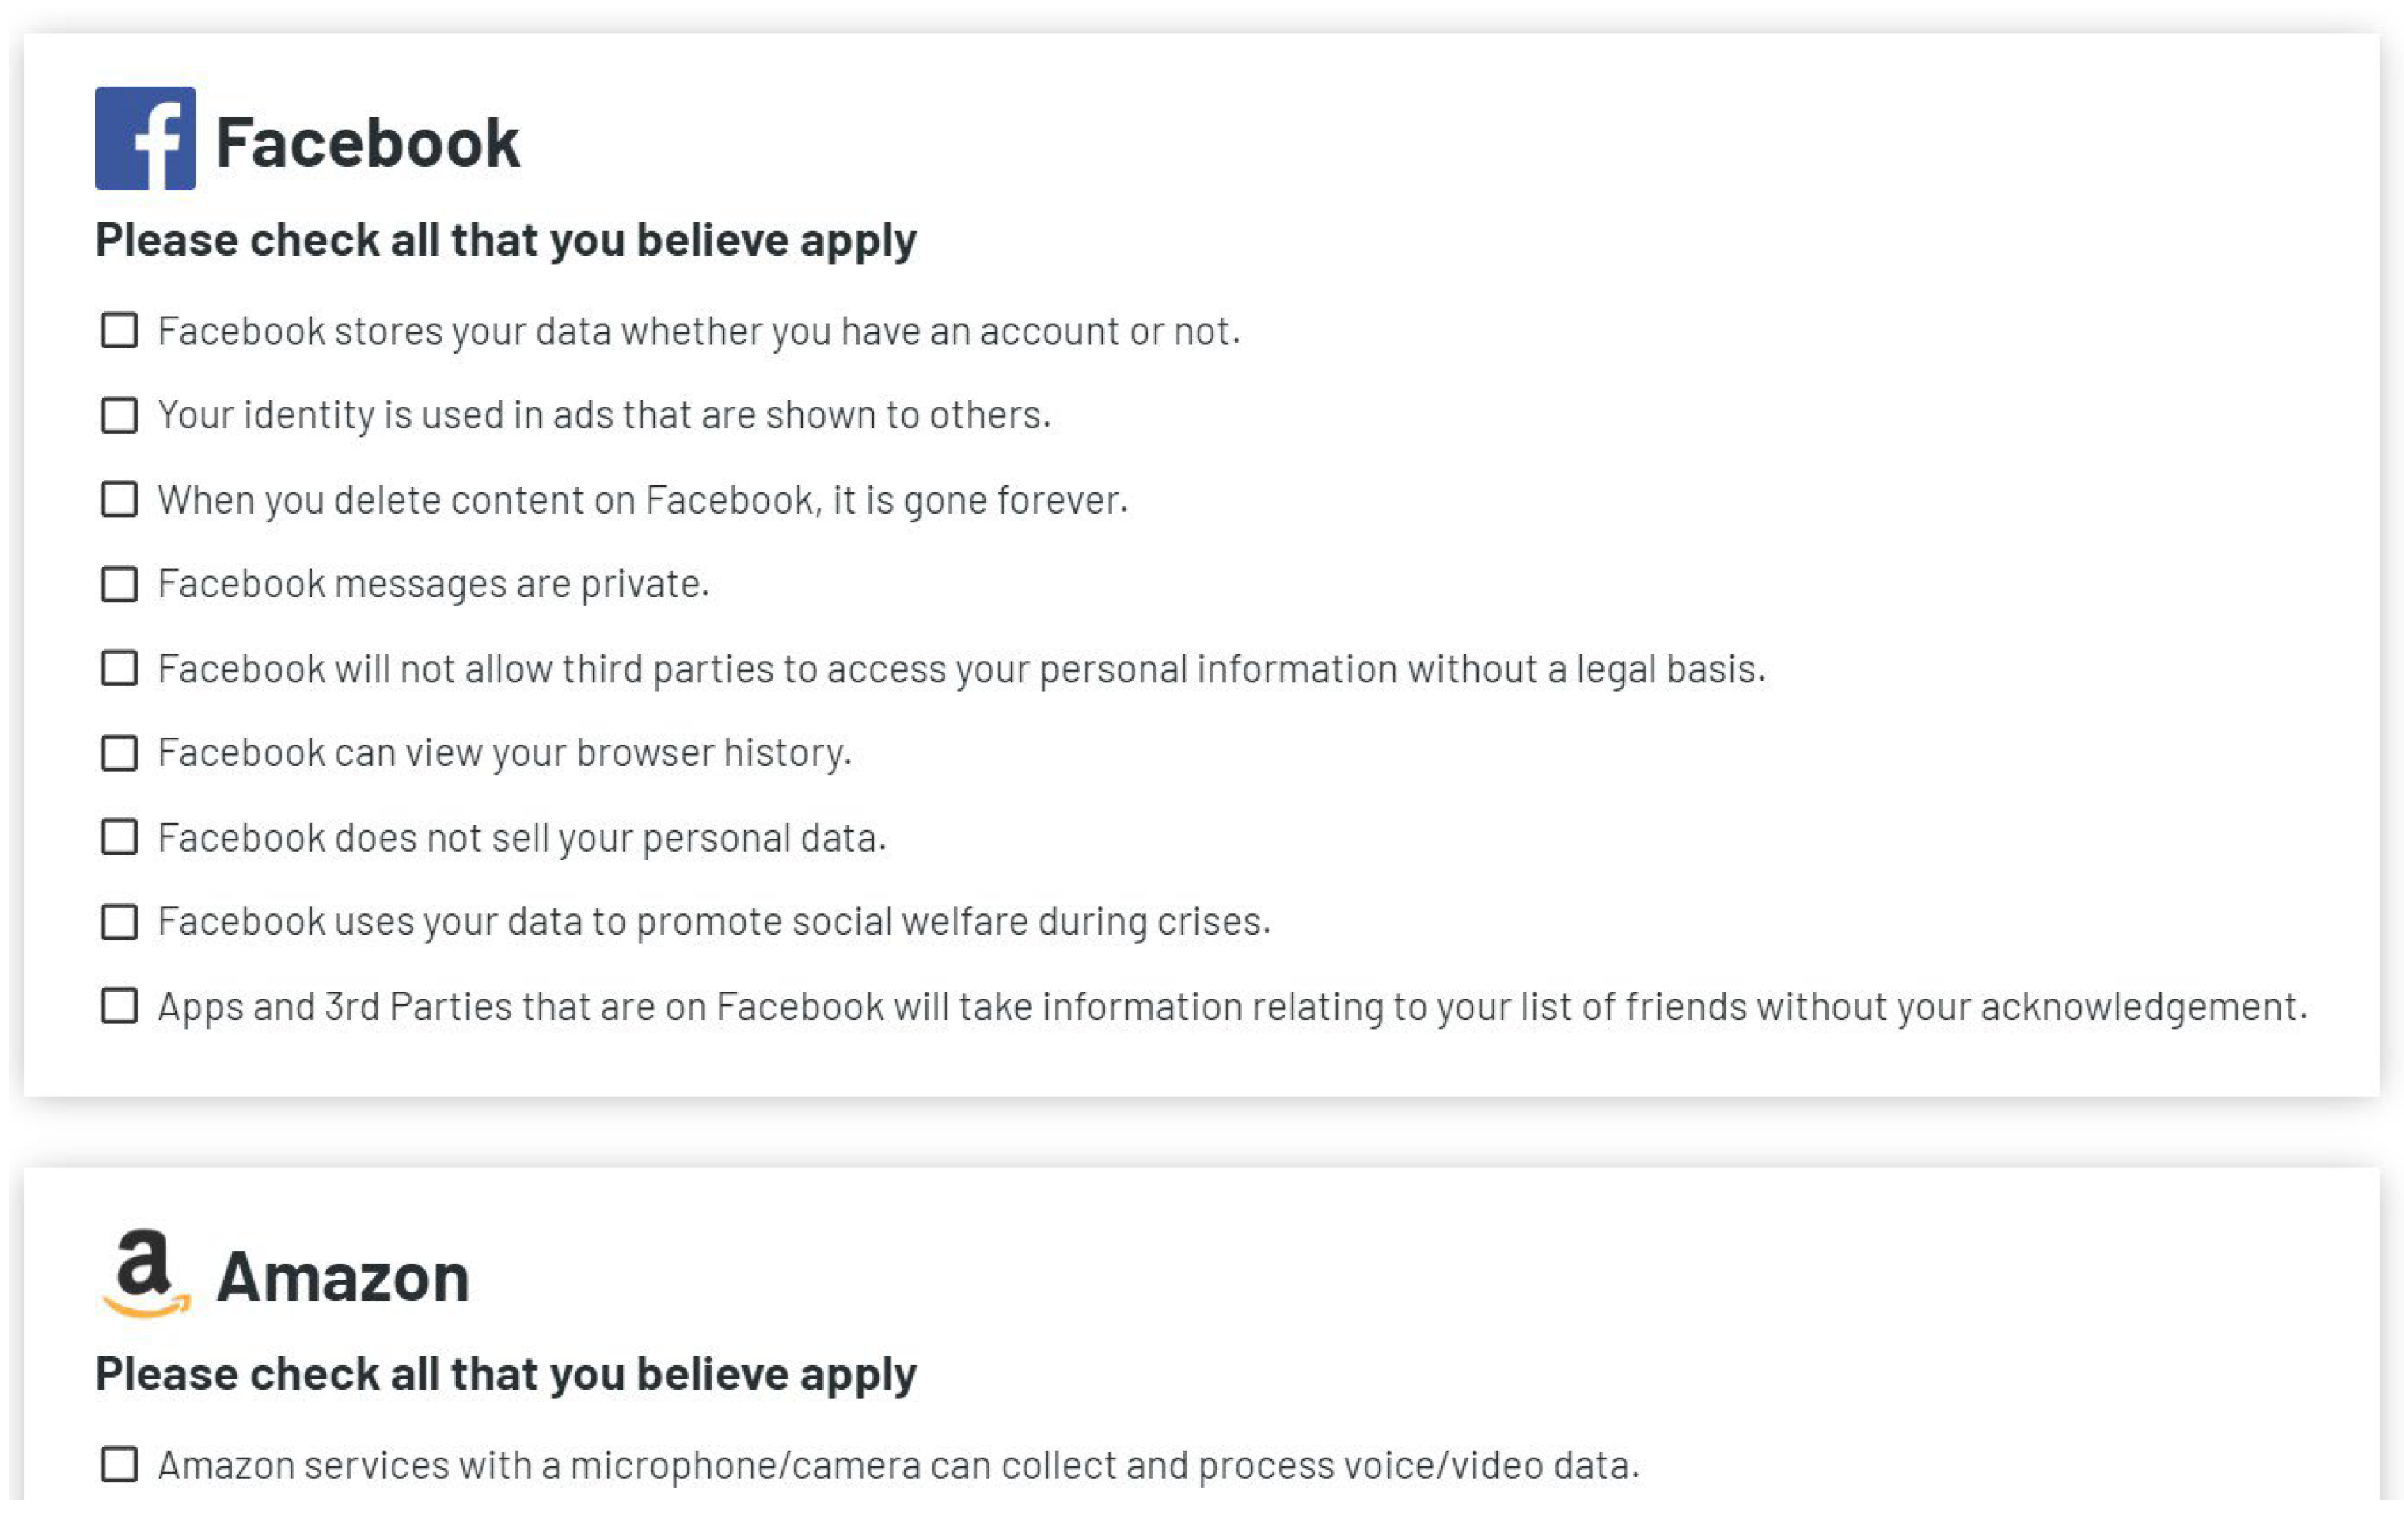Click the 'Facebook' heading text

[x=367, y=142]
